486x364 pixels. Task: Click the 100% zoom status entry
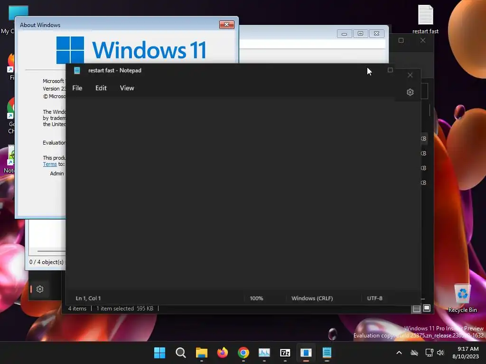tap(256, 298)
